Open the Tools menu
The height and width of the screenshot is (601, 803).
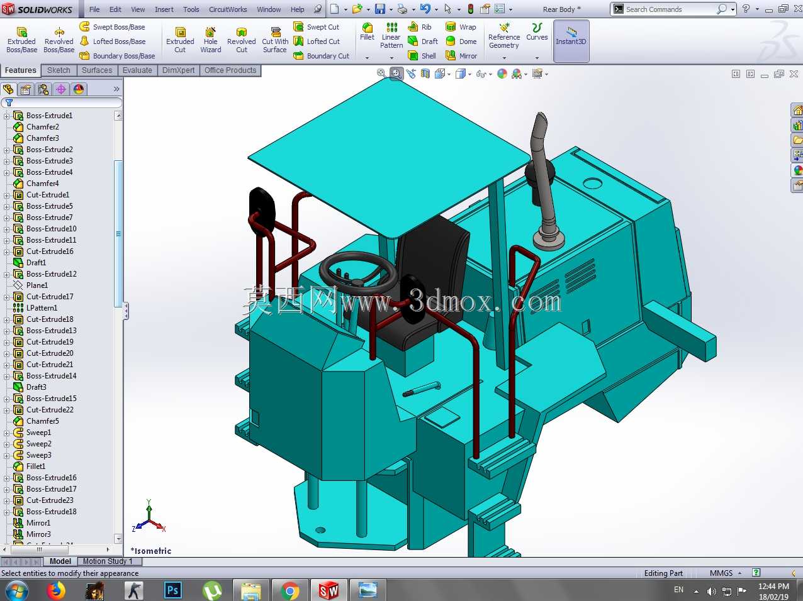click(x=191, y=9)
